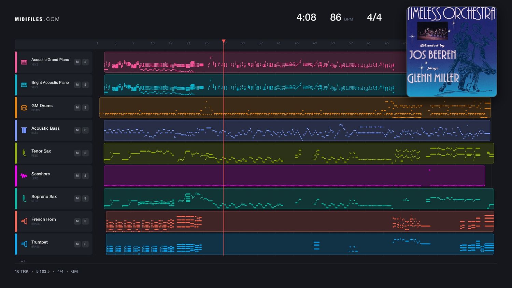Click the Seashore waveform icon
Screen dimensions: 512x288
tap(24, 176)
